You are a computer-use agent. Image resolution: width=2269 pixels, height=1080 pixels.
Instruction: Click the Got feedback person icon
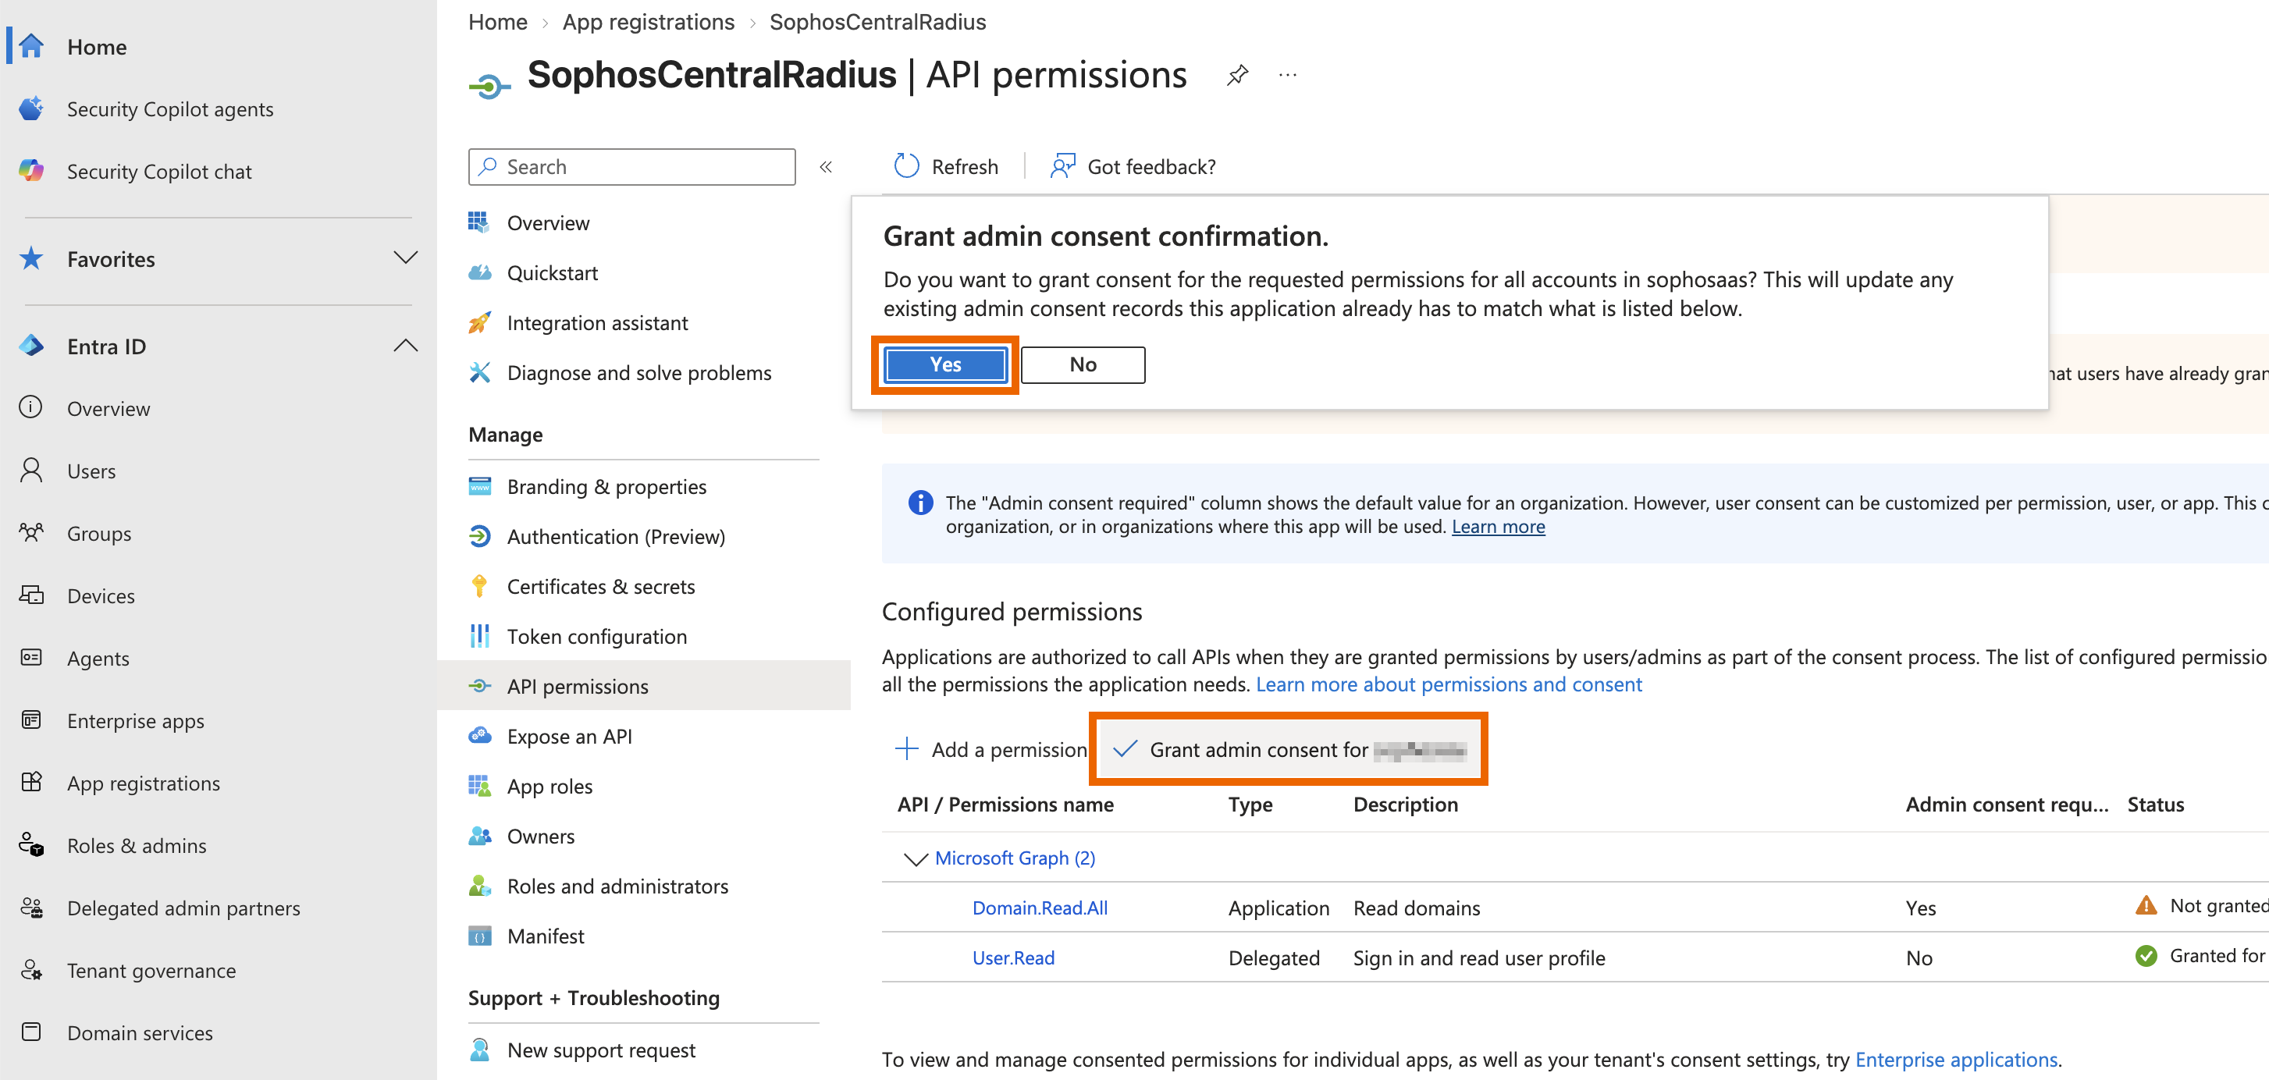[1063, 165]
